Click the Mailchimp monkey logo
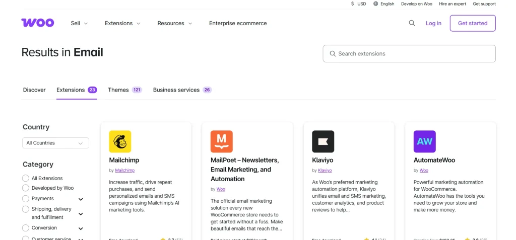The width and height of the screenshot is (516, 240). (120, 141)
